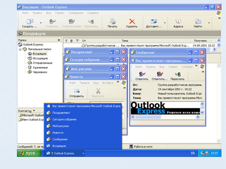The image size is (226, 169).
Task: Open the dropdown arrow next to Доставить
Action: click(x=165, y=23)
